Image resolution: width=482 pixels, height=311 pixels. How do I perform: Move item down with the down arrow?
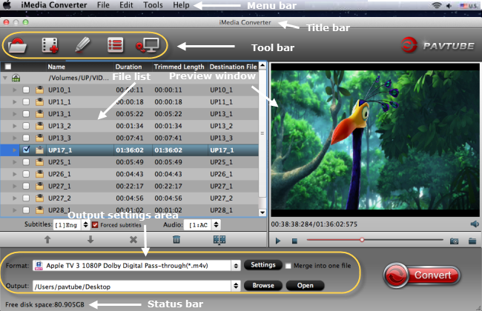coord(90,239)
